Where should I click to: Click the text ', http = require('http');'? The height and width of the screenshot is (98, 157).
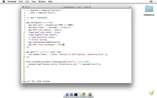(42, 13)
